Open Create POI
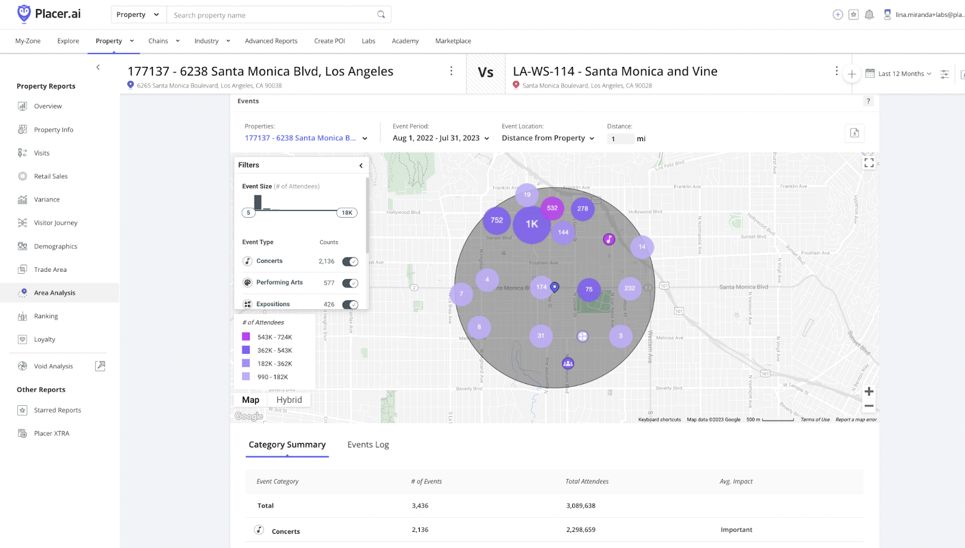This screenshot has width=965, height=548. 329,41
